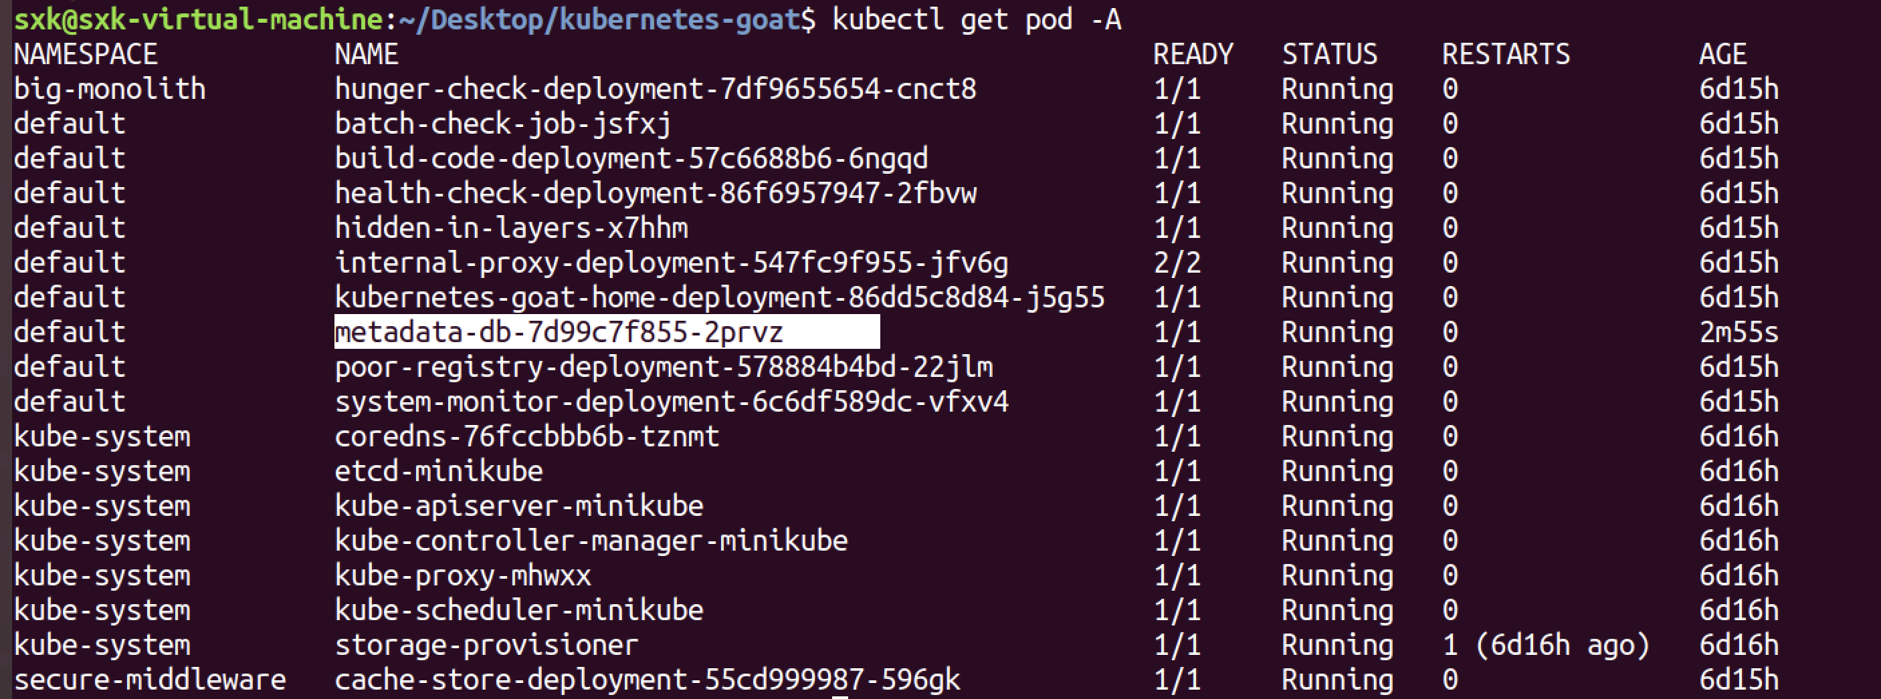Screen dimensions: 1881x699
Task: Click the system-monitor-deployment-6c6df589dc-vfxv4 pod name
Action: click(671, 402)
